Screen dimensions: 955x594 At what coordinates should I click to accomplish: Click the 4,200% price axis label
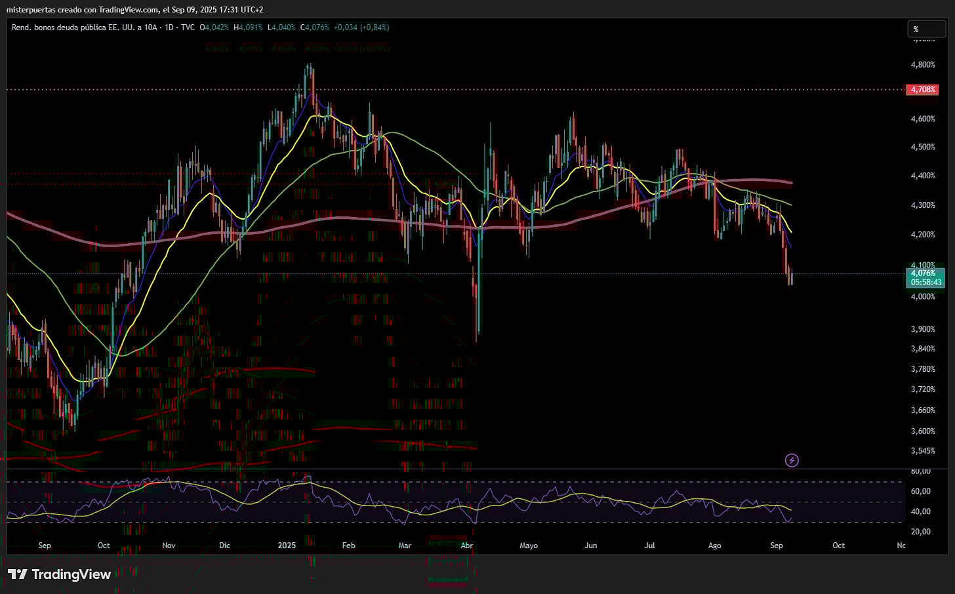(923, 235)
